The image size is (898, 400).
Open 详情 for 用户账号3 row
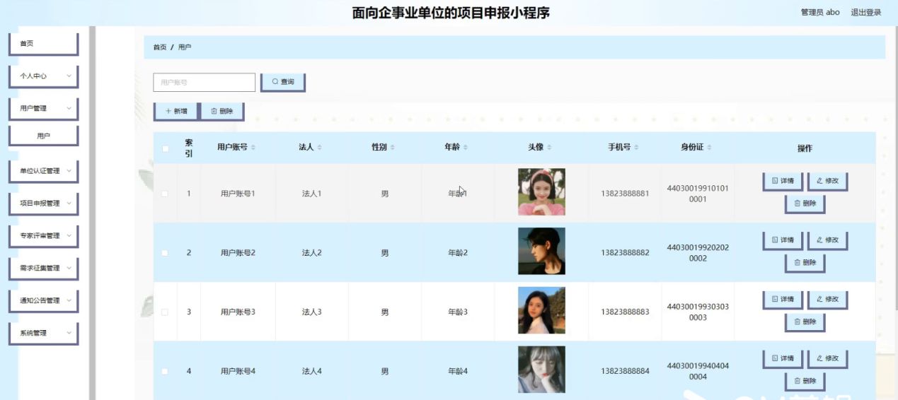(x=783, y=300)
